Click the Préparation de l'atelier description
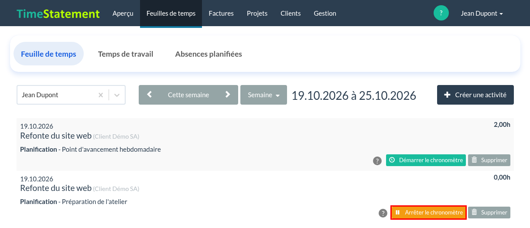The height and width of the screenshot is (228, 530). coord(95,201)
